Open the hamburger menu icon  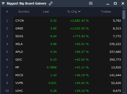pyautogui.click(x=91, y=3)
